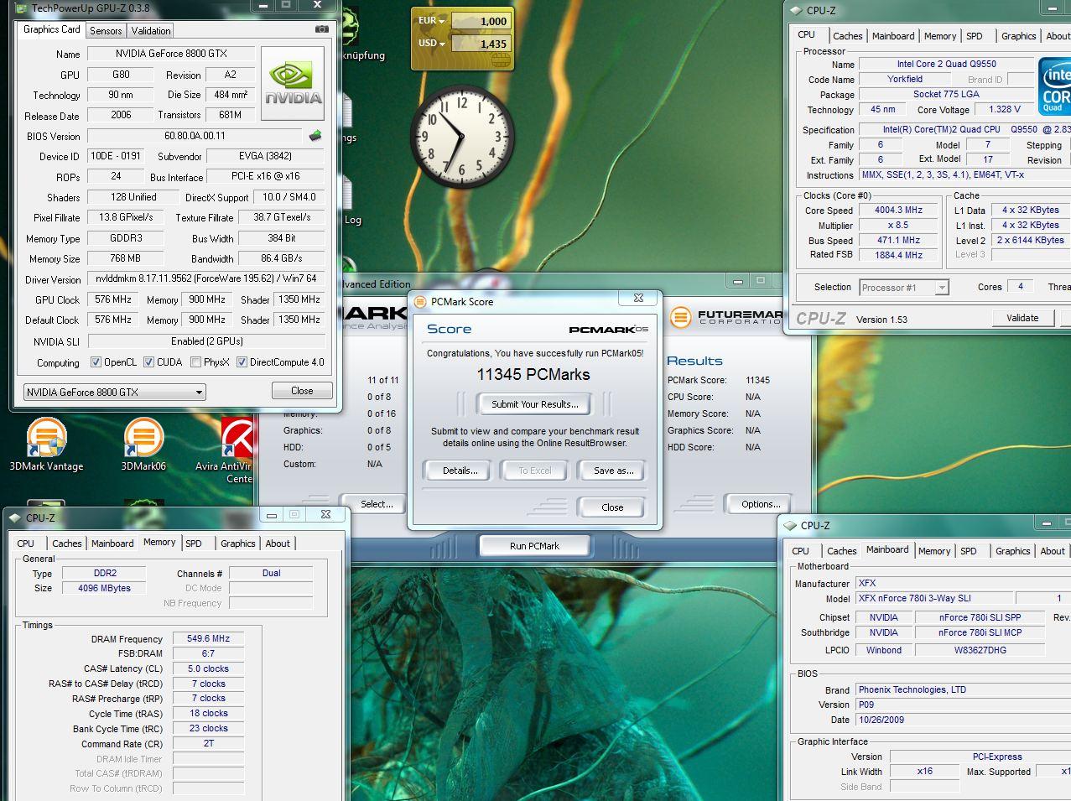Screen dimensions: 1071x801
Task: Click the Rated FSB value 1884.4 MHz
Action: (898, 255)
